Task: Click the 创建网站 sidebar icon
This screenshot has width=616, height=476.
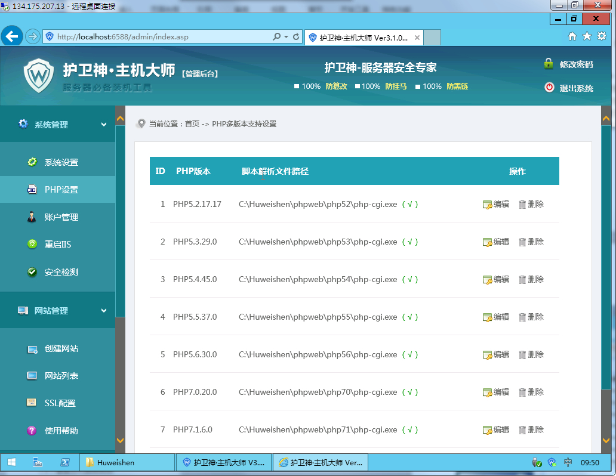Action: coord(32,349)
